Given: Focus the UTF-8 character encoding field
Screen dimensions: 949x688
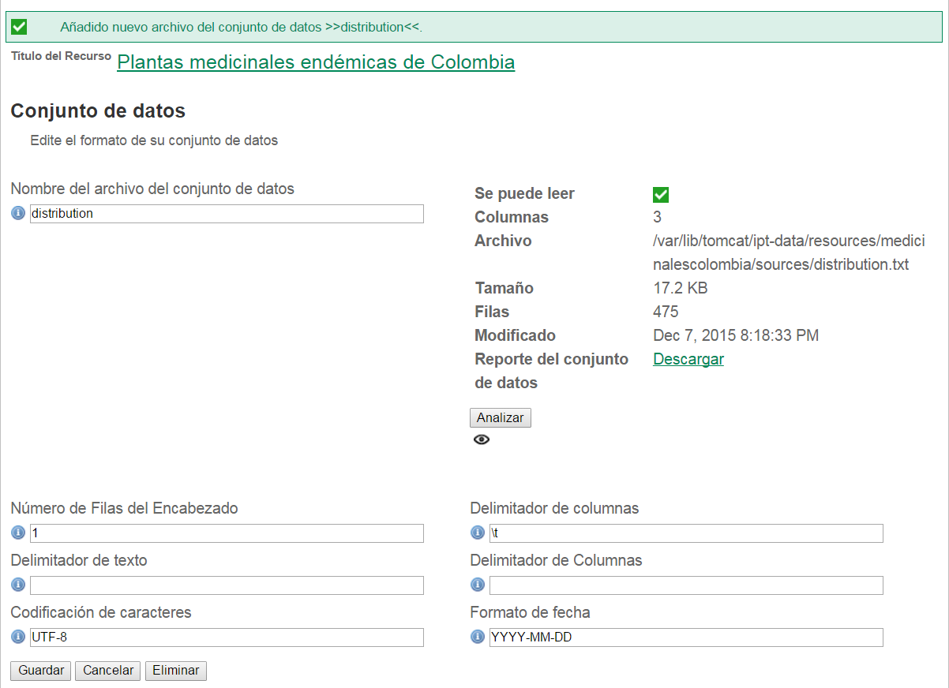Looking at the screenshot, I should point(227,638).
